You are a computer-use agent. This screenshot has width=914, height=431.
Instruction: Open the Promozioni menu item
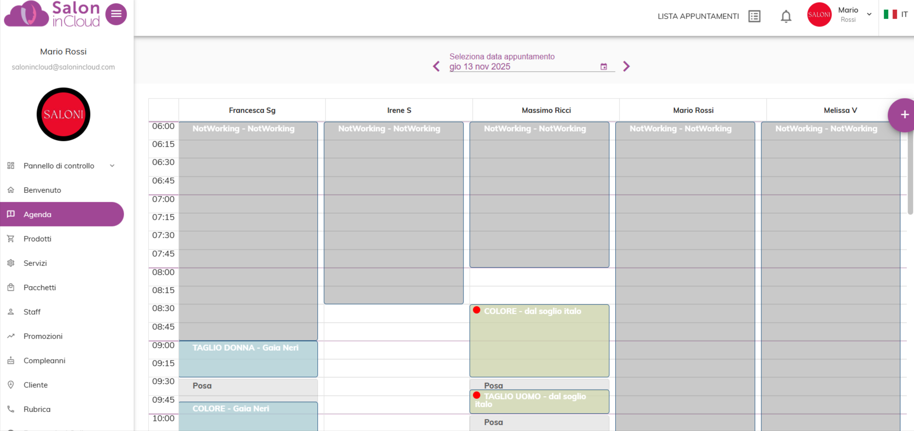[x=43, y=336]
